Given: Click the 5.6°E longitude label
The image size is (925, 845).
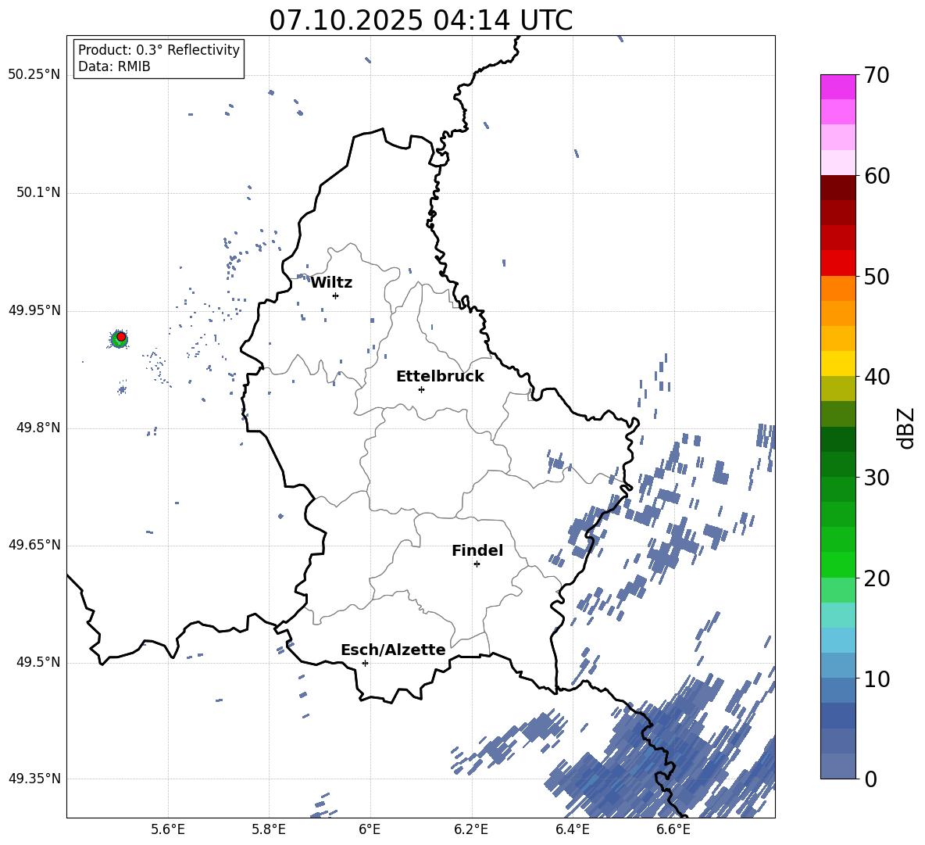Looking at the screenshot, I should (x=168, y=830).
